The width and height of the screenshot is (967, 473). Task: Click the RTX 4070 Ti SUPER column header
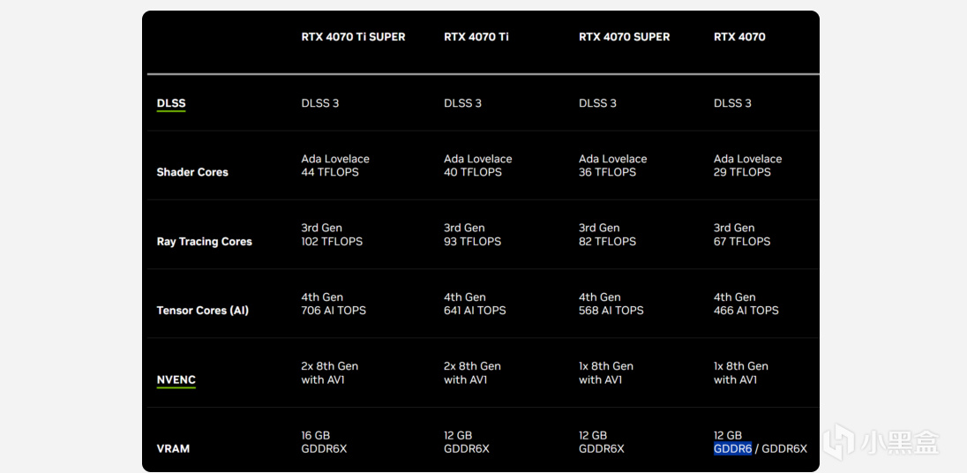click(354, 37)
